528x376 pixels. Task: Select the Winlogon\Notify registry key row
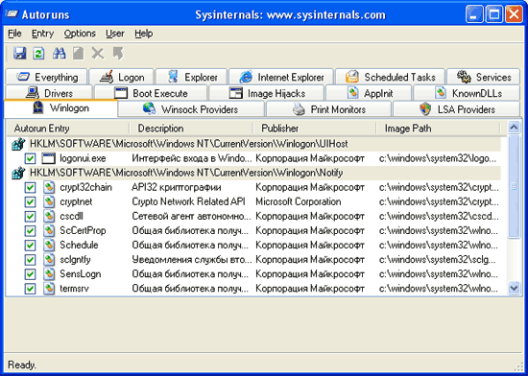(256, 173)
